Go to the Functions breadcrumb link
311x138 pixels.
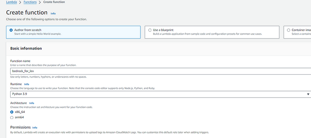(x=30, y=2)
